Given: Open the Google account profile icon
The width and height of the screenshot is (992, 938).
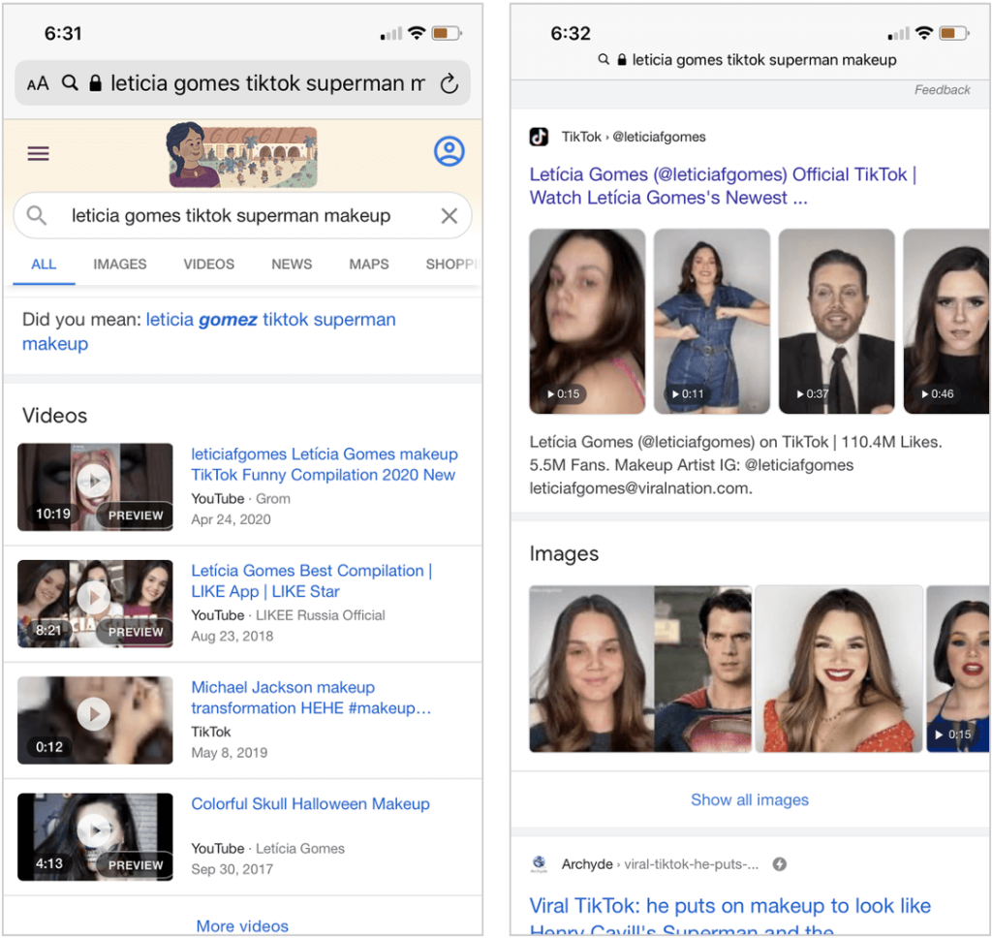Looking at the screenshot, I should click(449, 151).
